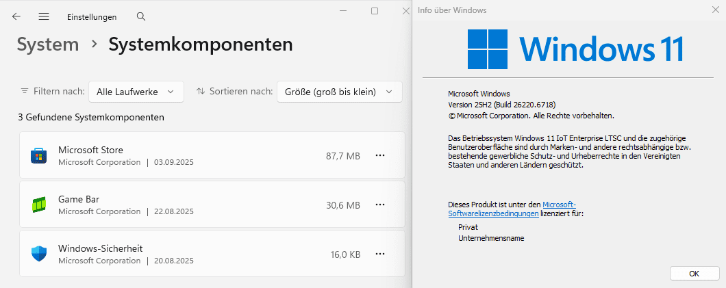This screenshot has height=288, width=726.
Task: Expand the Alle Laufwerke filter dropdown
Action: coord(136,91)
